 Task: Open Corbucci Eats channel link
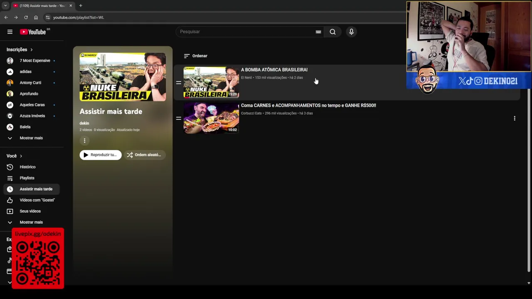[x=251, y=113]
